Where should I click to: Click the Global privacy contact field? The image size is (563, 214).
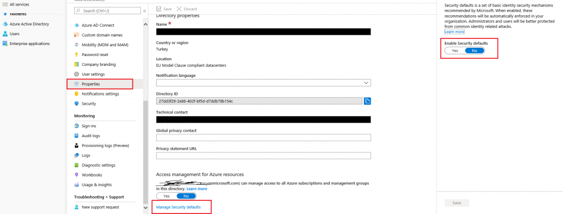click(263, 138)
